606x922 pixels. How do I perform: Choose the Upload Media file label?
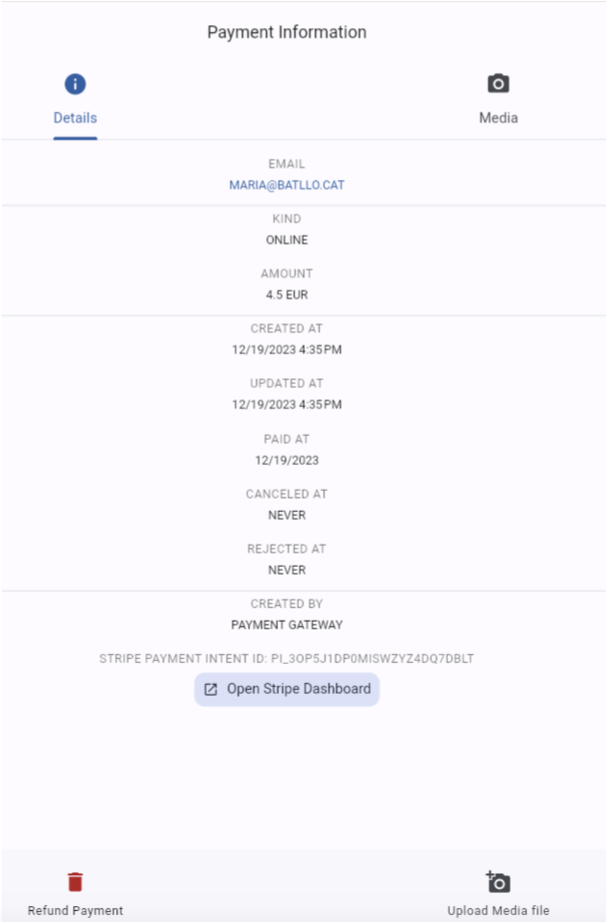pyautogui.click(x=498, y=911)
